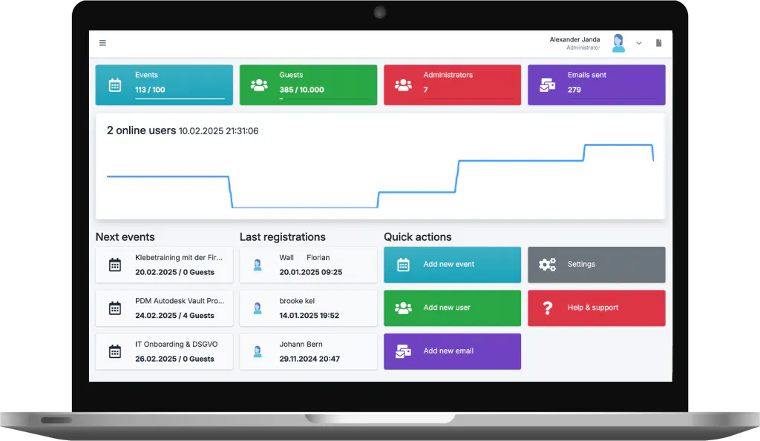This screenshot has height=441, width=760.
Task: Click the Add new email button
Action: 452,351
